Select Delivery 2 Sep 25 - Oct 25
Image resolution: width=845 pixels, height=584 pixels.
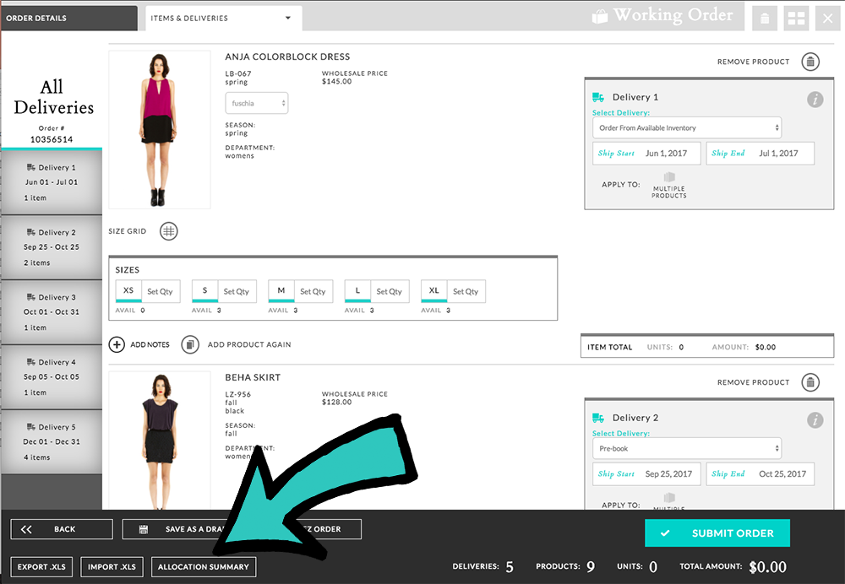[52, 247]
